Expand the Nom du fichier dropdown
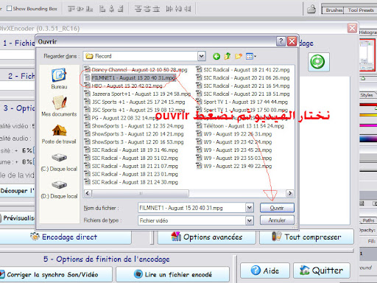 coord(250,208)
